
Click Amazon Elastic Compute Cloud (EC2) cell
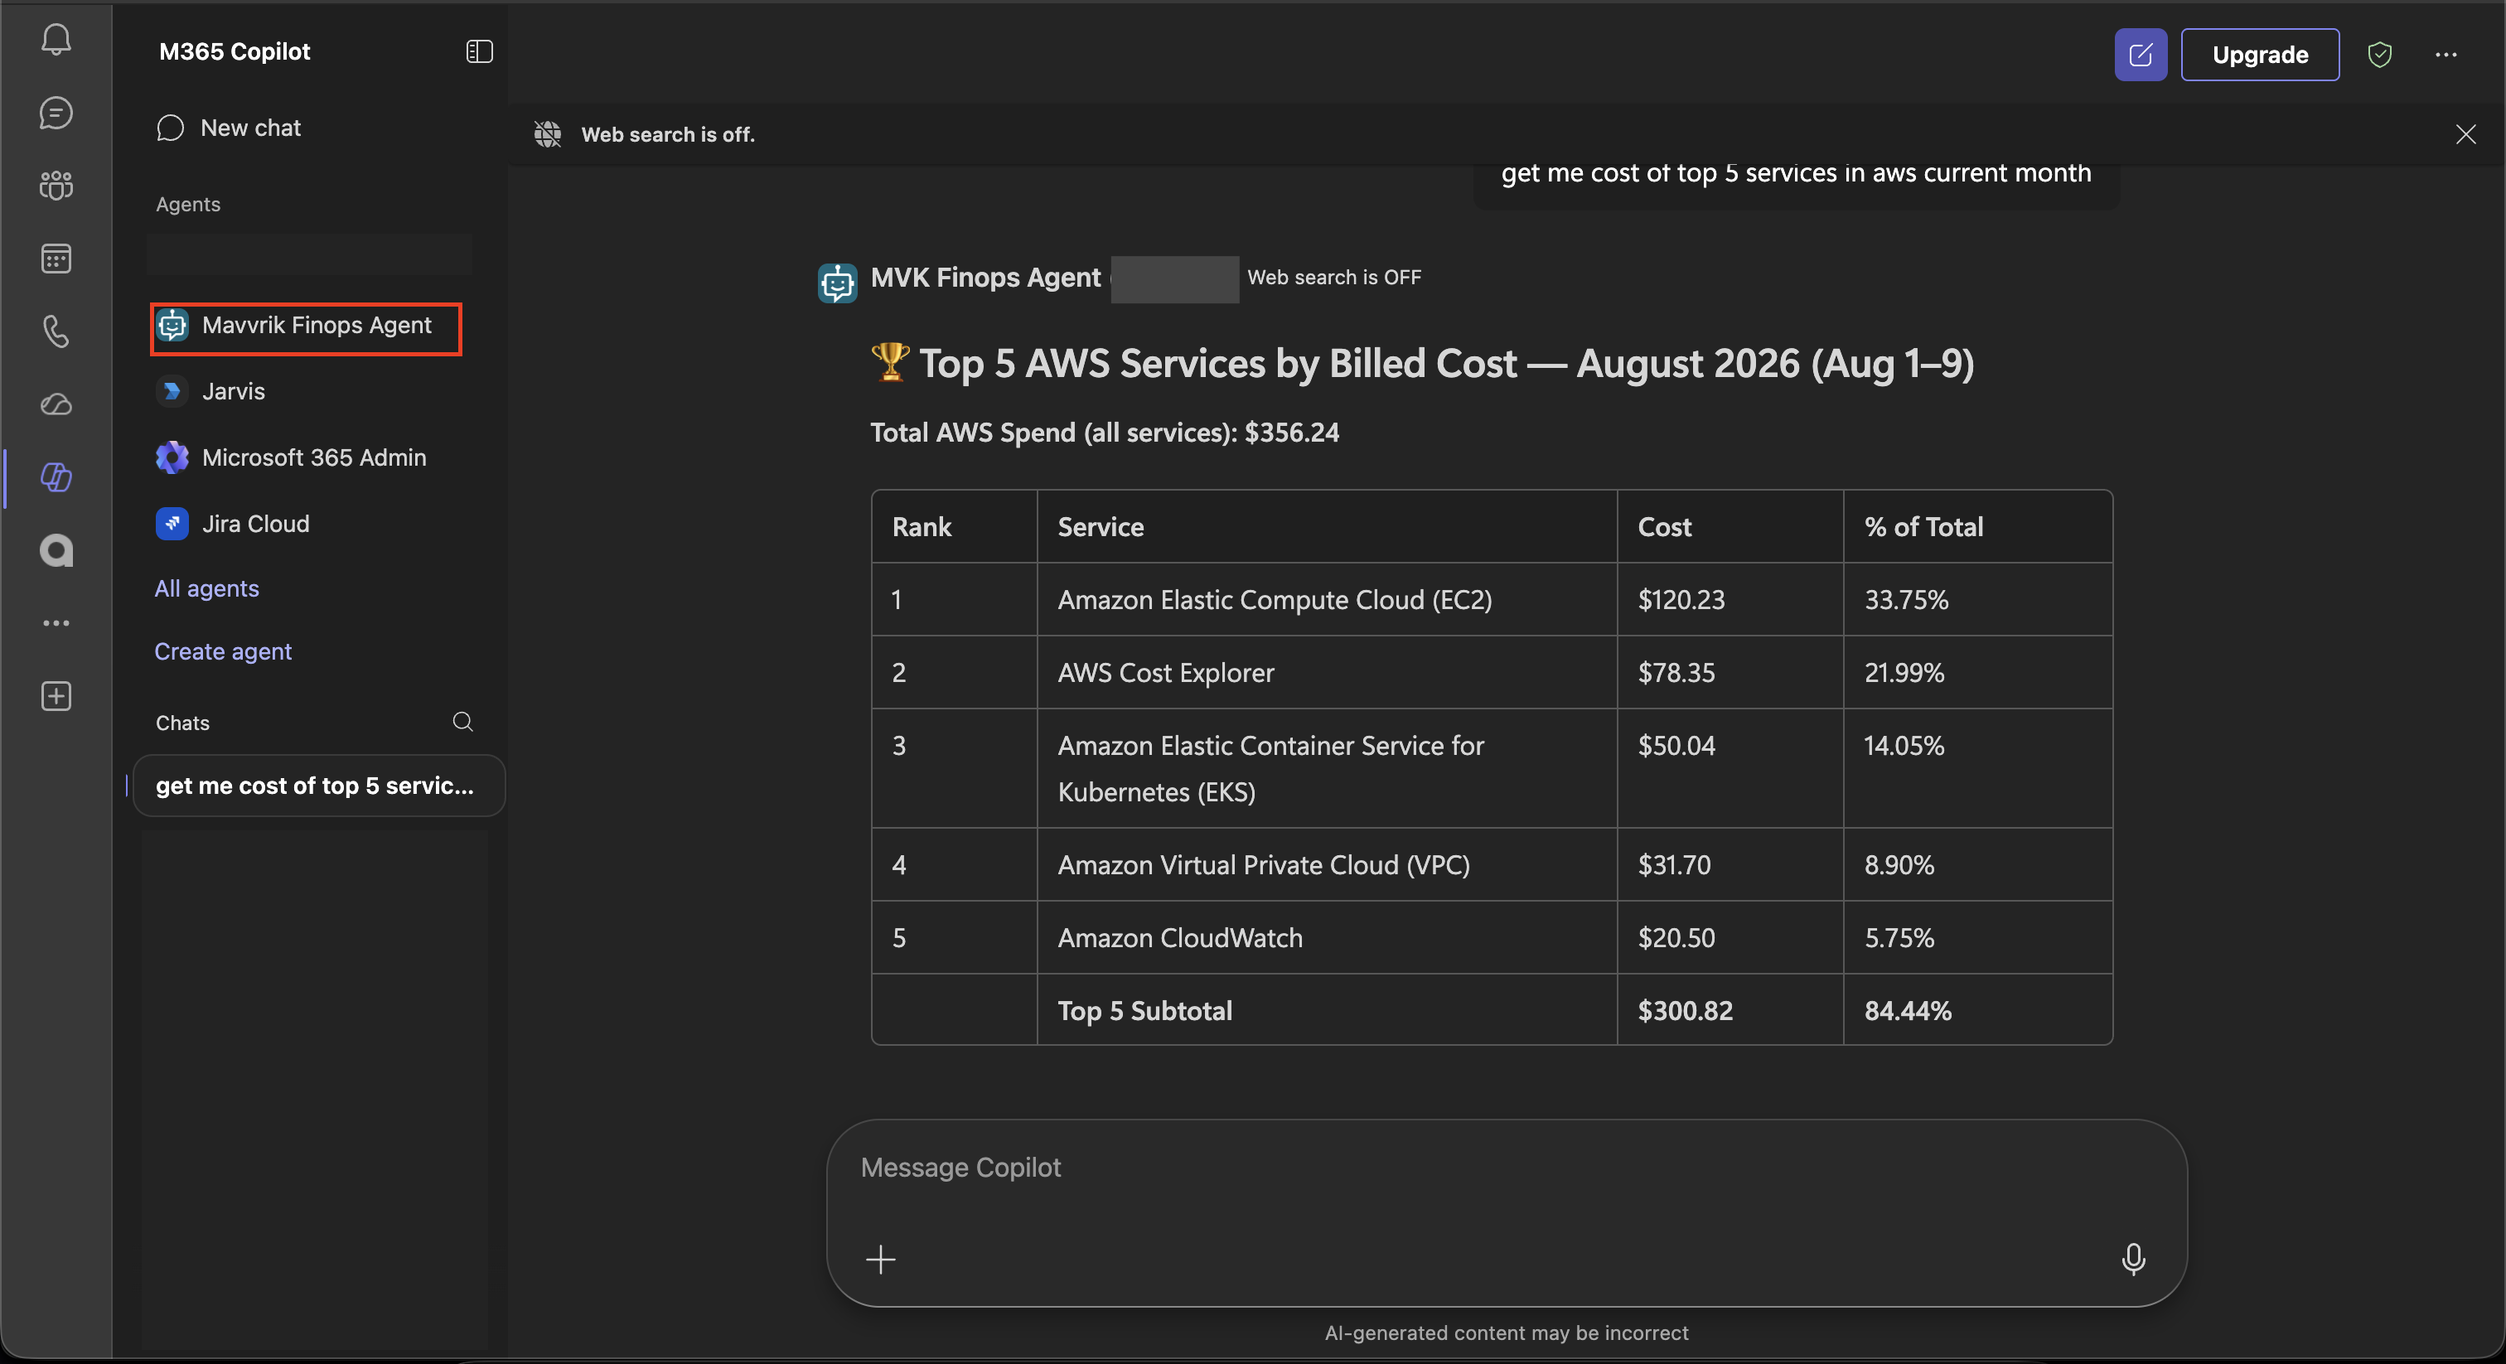pos(1327,599)
